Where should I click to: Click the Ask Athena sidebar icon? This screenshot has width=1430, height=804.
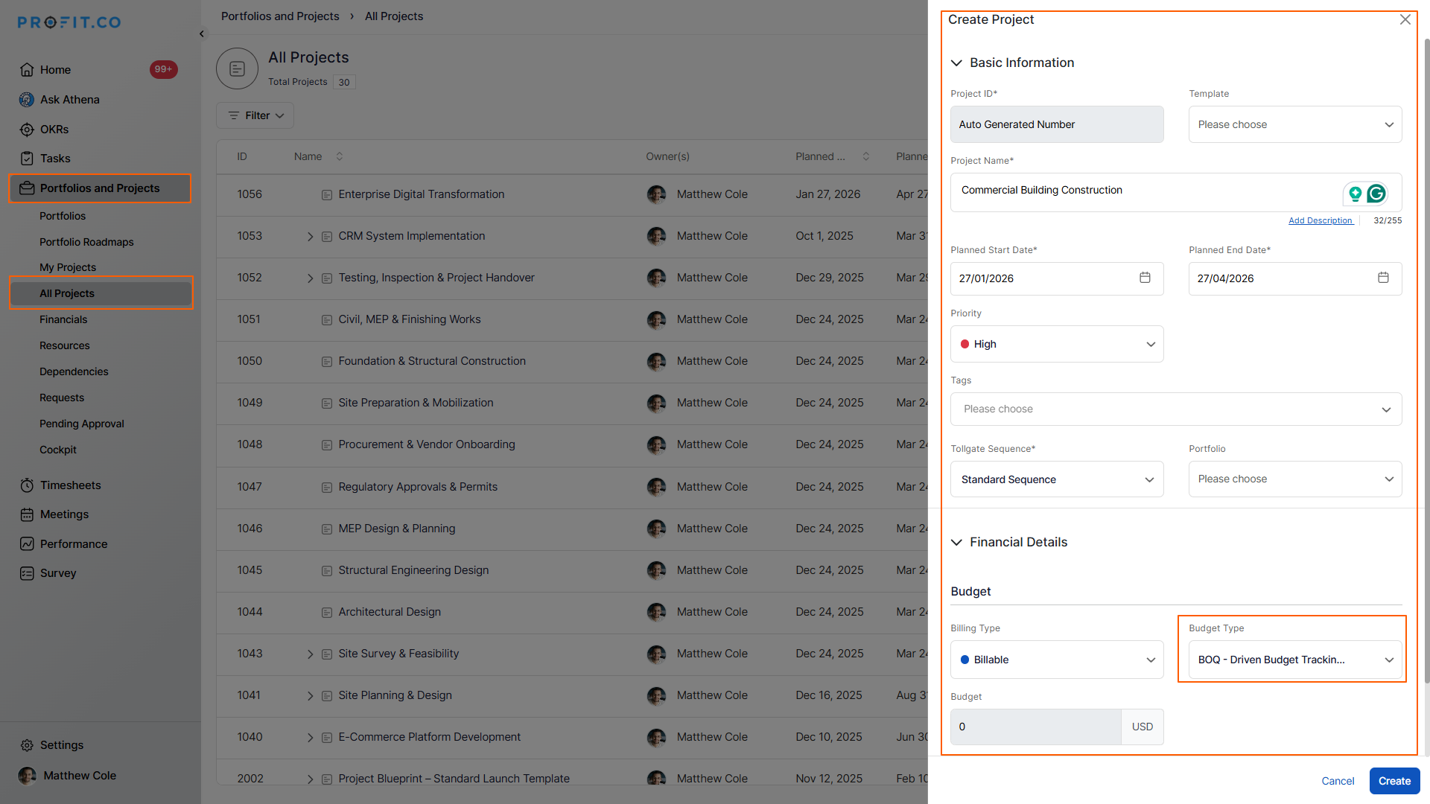click(27, 100)
